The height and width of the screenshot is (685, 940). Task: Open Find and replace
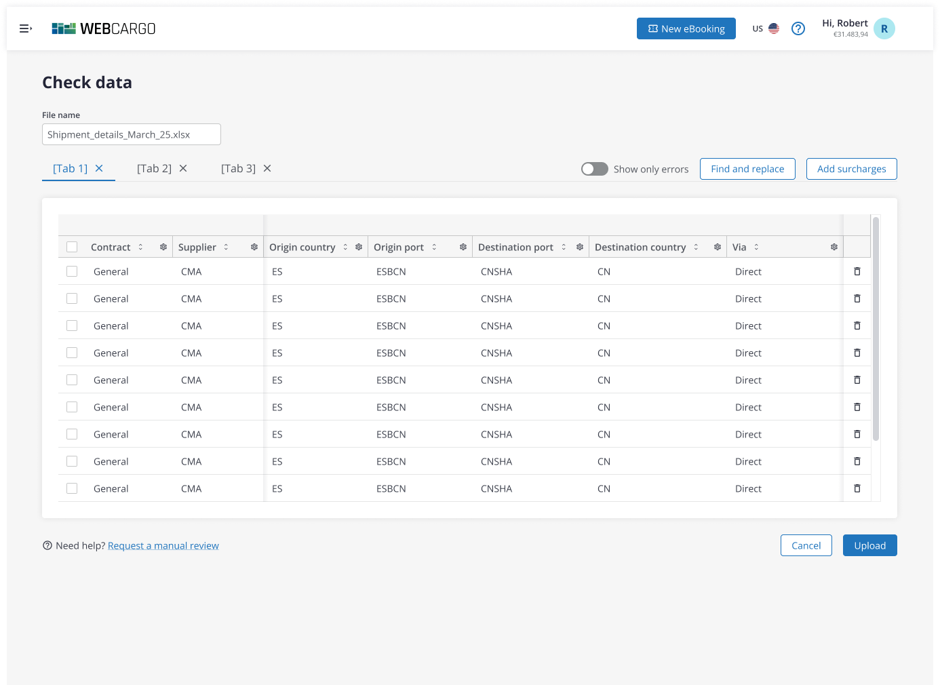pyautogui.click(x=747, y=169)
